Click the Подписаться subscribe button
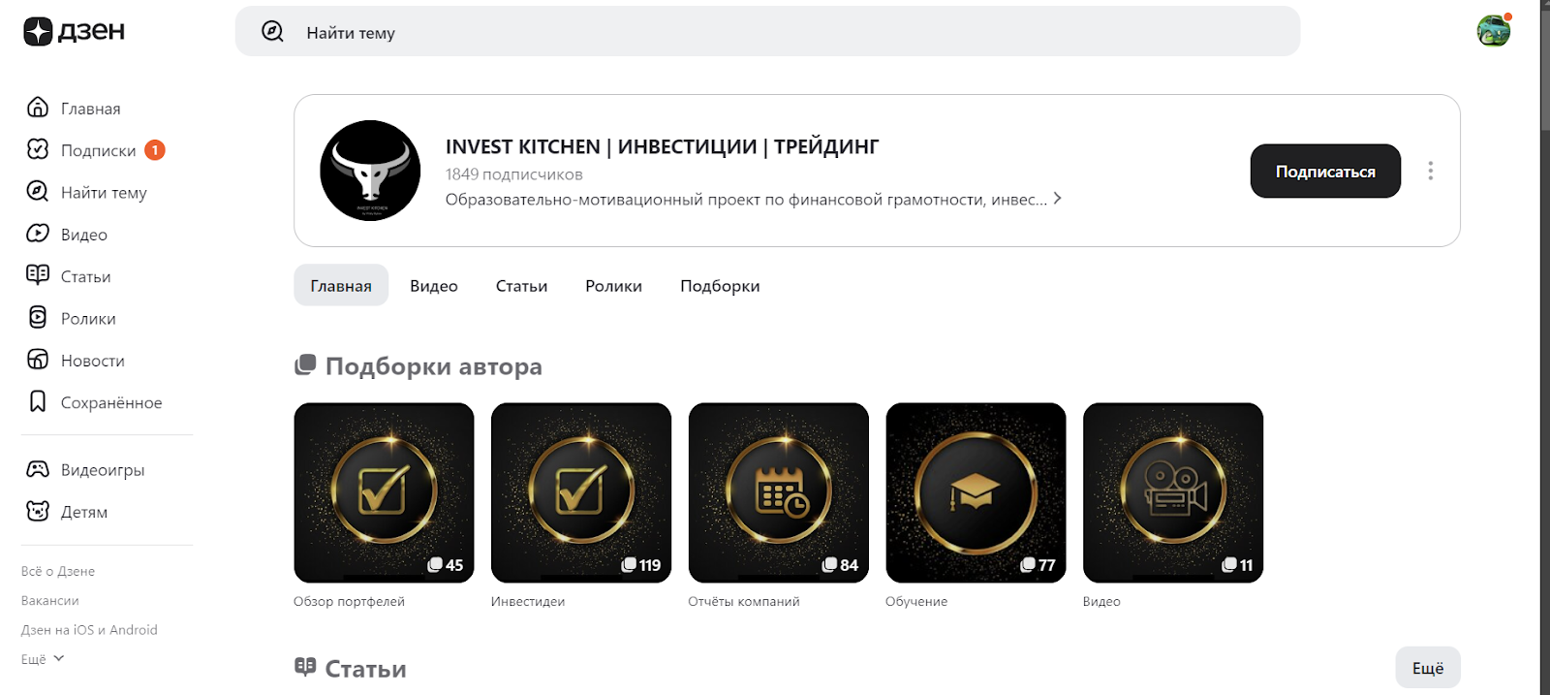This screenshot has width=1550, height=695. (x=1324, y=171)
